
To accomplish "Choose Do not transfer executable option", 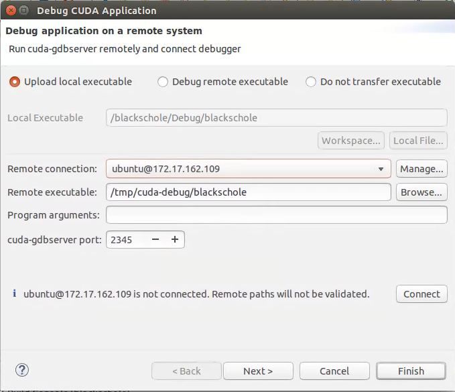I will coord(311,82).
